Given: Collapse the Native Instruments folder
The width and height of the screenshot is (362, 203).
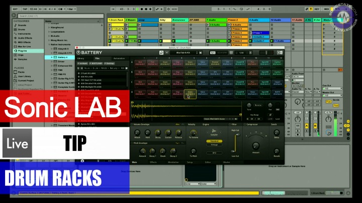Looking at the screenshot, I should point(49,45).
